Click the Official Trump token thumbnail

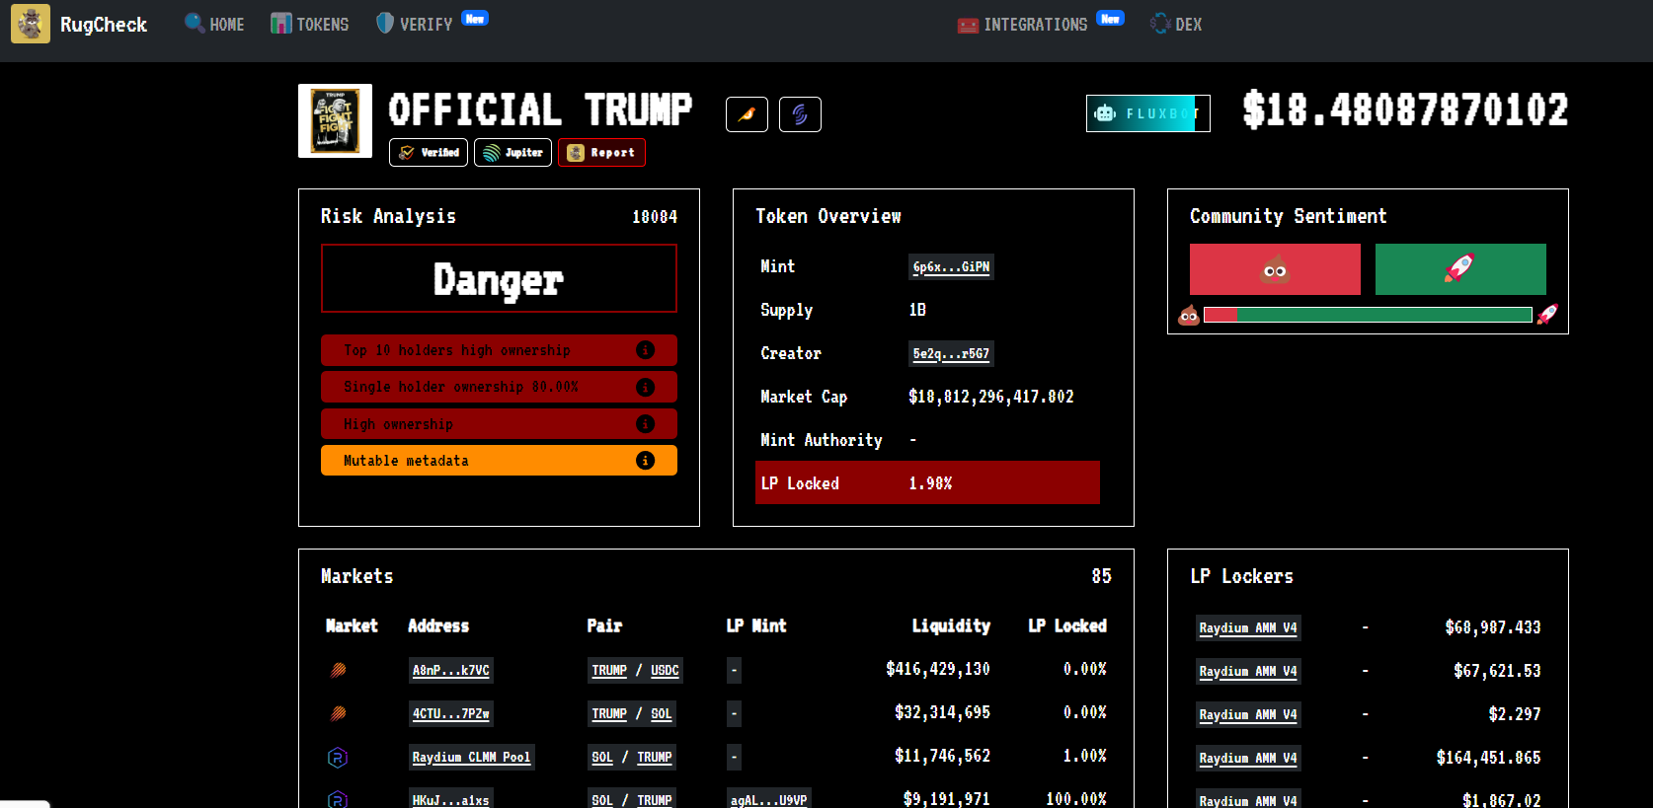coord(336,120)
